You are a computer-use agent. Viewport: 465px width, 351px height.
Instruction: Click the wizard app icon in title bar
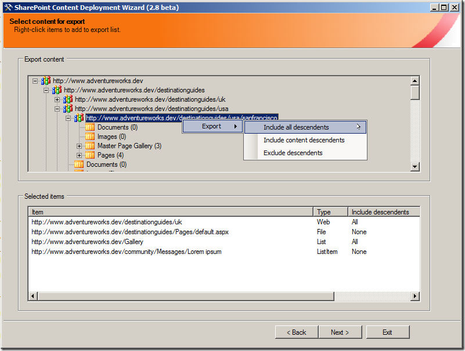[8, 8]
